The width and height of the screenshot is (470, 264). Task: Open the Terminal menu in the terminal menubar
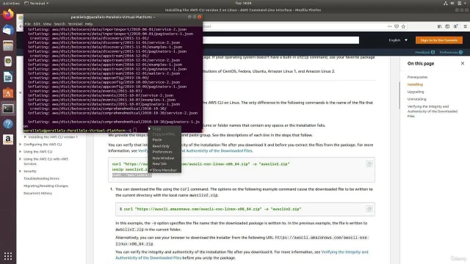point(75,23)
